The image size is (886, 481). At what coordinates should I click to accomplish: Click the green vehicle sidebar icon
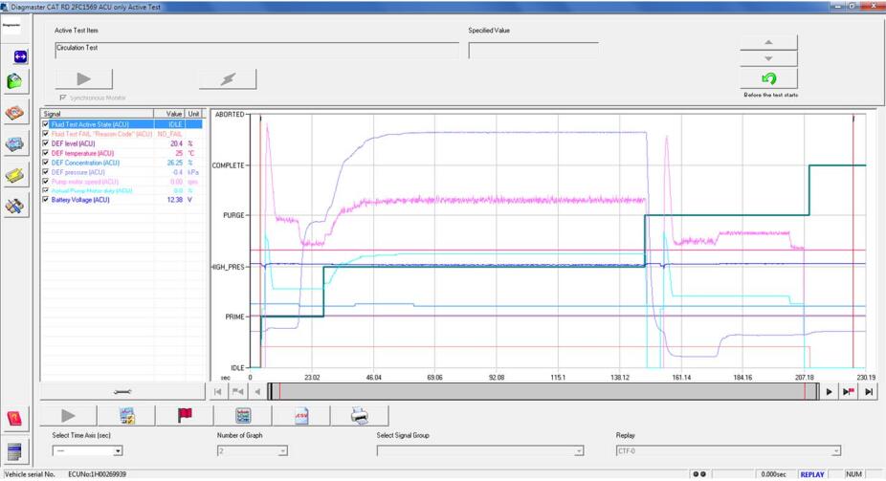(14, 81)
